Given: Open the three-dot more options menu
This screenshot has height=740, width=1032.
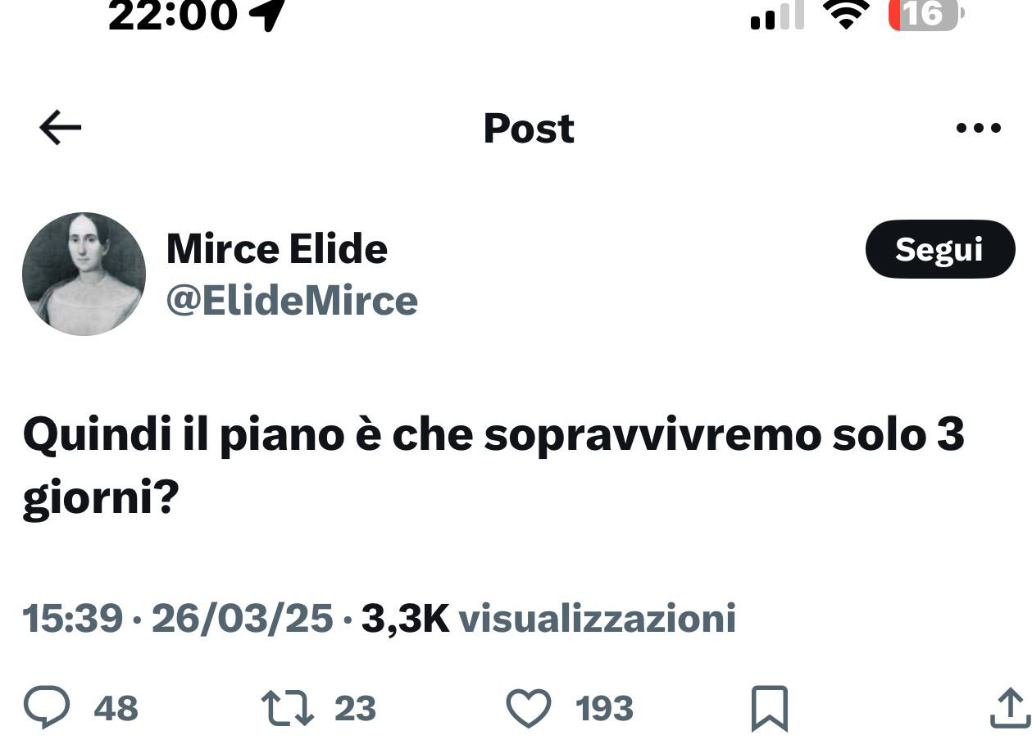Looking at the screenshot, I should click(x=979, y=129).
